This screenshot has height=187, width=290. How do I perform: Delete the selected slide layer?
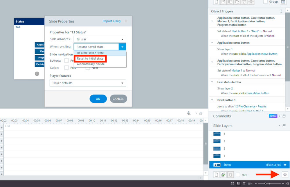pyautogui.click(x=230, y=175)
